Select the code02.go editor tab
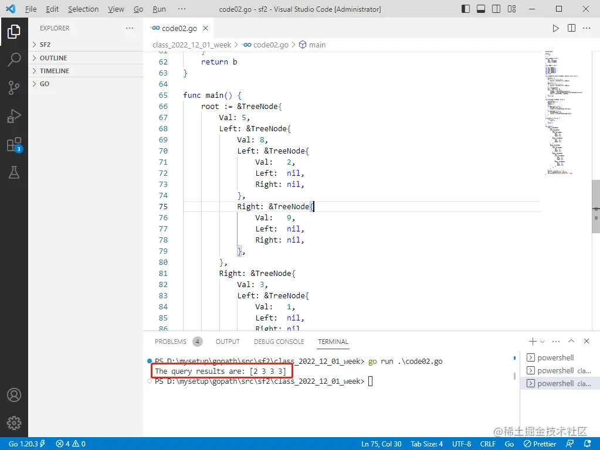The height and width of the screenshot is (450, 600). tap(179, 28)
